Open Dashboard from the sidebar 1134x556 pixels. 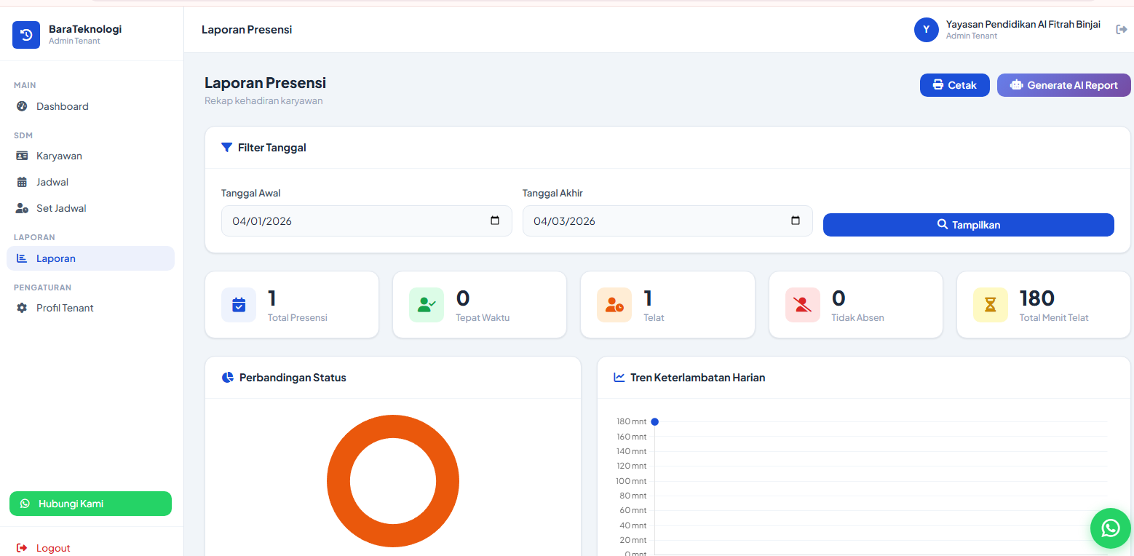click(62, 106)
